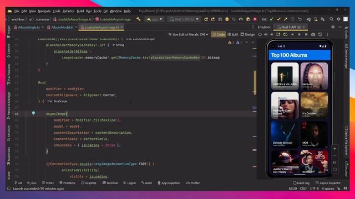Viewport: 355px width, 199px height.
Task: Click the red Stop app icon
Action: tap(255, 19)
